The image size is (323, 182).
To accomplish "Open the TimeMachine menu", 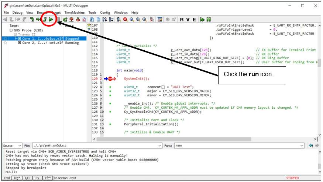I will (74, 12).
